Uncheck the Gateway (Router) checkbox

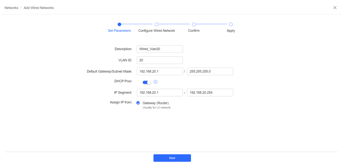click(x=138, y=103)
